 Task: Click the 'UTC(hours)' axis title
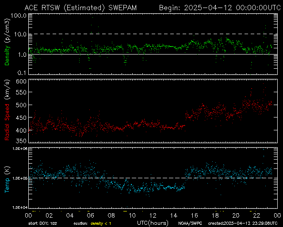pos(153,223)
